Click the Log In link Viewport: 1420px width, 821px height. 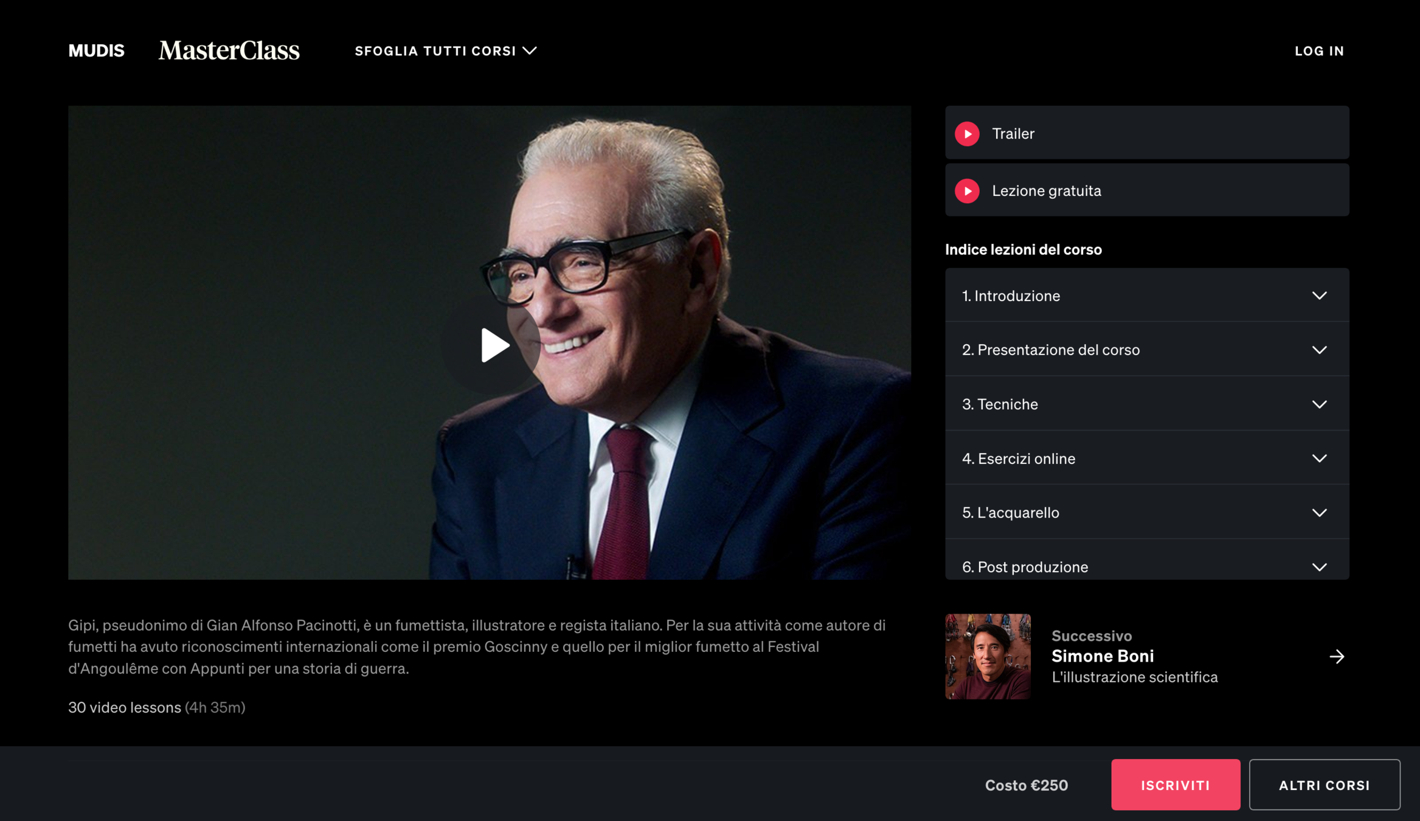pyautogui.click(x=1318, y=51)
